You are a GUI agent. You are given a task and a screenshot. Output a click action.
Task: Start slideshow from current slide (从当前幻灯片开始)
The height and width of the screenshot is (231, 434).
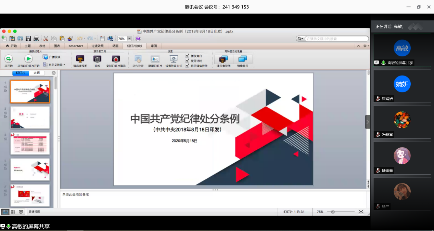click(x=28, y=59)
